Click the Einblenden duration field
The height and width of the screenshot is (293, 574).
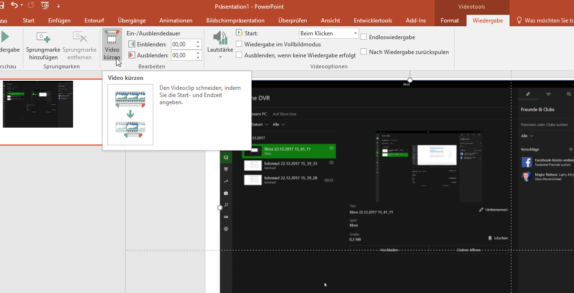point(182,44)
